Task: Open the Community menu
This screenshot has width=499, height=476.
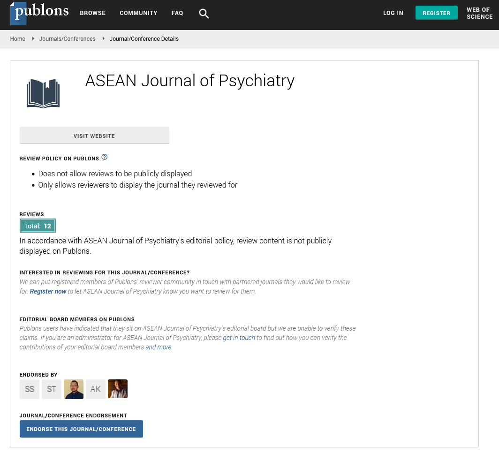Action: [138, 13]
